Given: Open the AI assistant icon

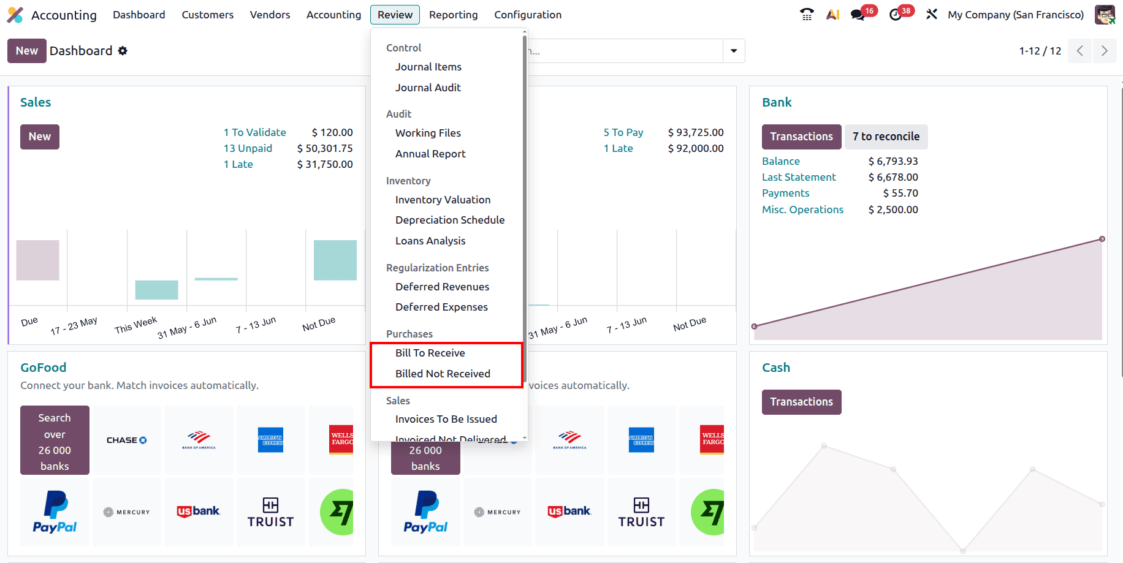Looking at the screenshot, I should [832, 15].
